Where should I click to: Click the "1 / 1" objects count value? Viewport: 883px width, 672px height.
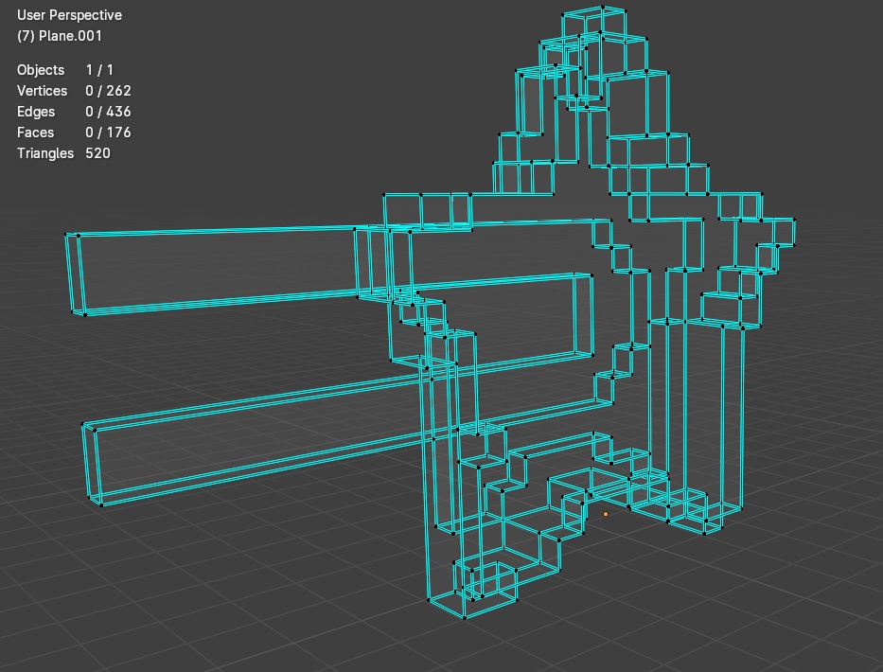[99, 70]
